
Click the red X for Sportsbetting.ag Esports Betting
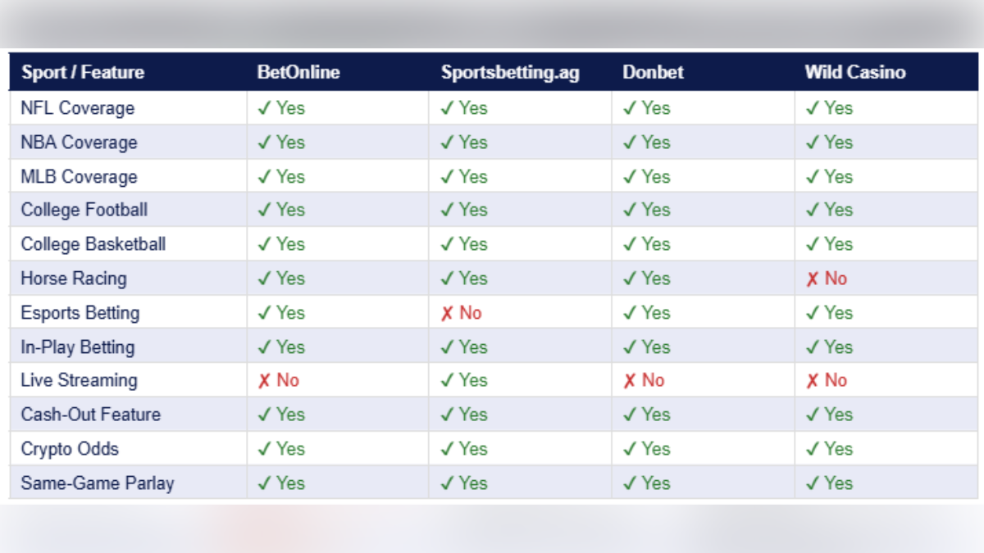[x=447, y=313]
